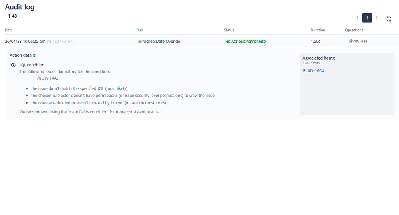Click the Issue fields condition recommendation text
The image size is (399, 215).
coord(89,112)
